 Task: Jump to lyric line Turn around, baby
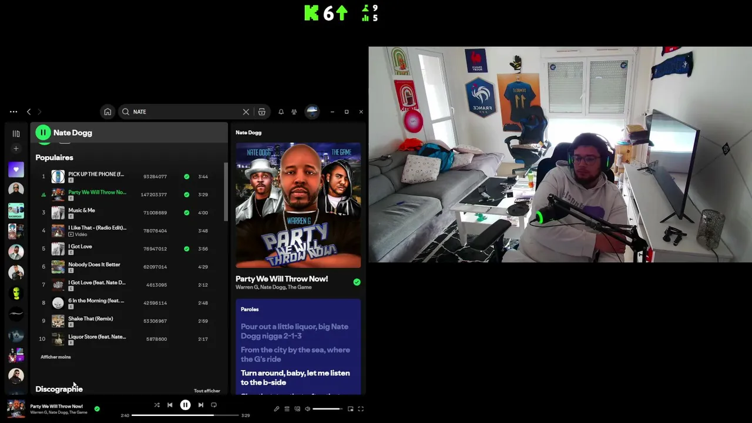[295, 378]
